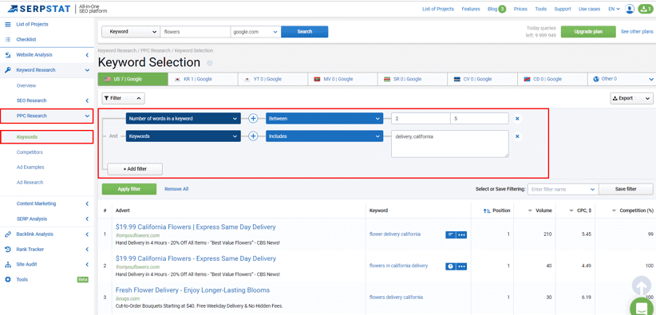Click the plus icon next to Includes
This screenshot has height=315, width=656.
tap(253, 136)
